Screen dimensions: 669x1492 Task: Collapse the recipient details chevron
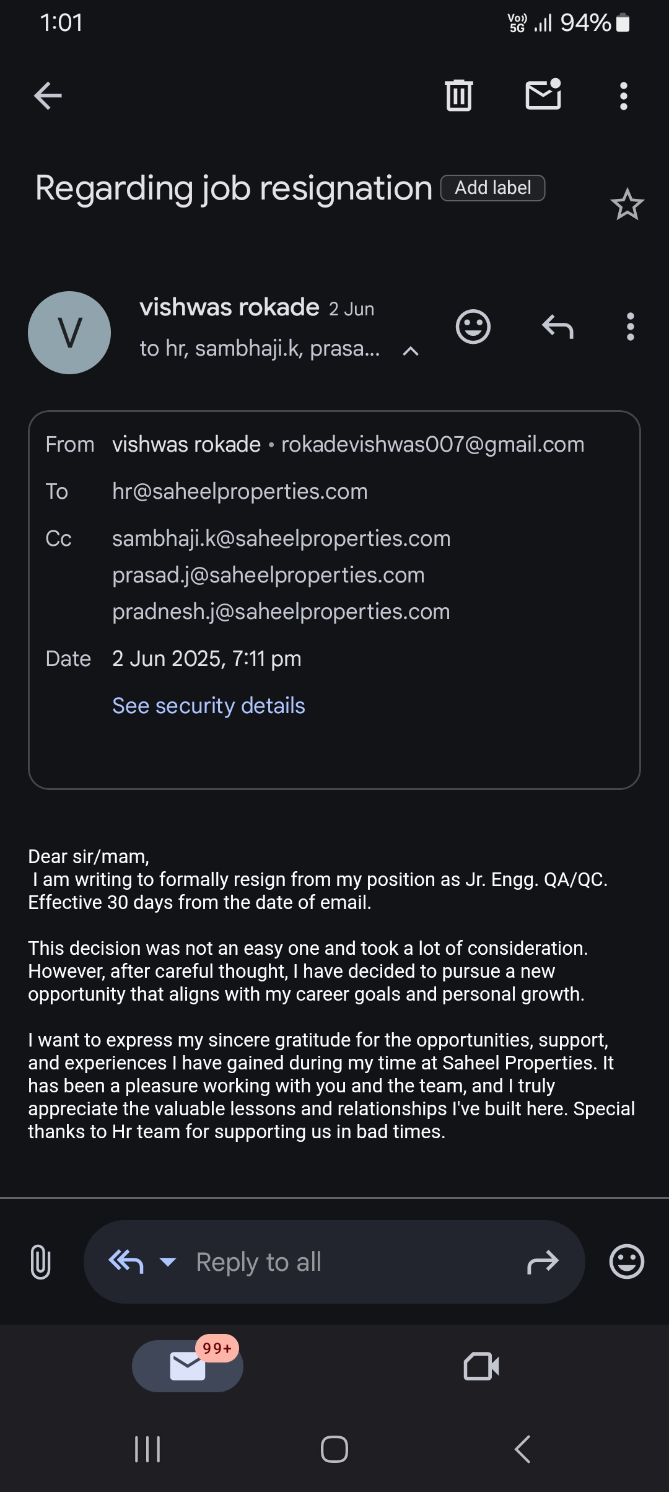click(x=411, y=351)
